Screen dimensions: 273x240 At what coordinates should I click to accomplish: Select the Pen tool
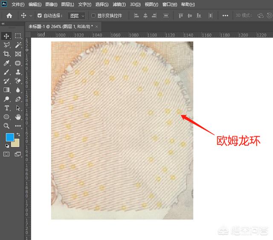pyautogui.click(x=18, y=99)
